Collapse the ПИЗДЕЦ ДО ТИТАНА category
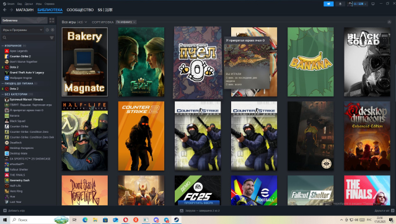 click(2, 83)
